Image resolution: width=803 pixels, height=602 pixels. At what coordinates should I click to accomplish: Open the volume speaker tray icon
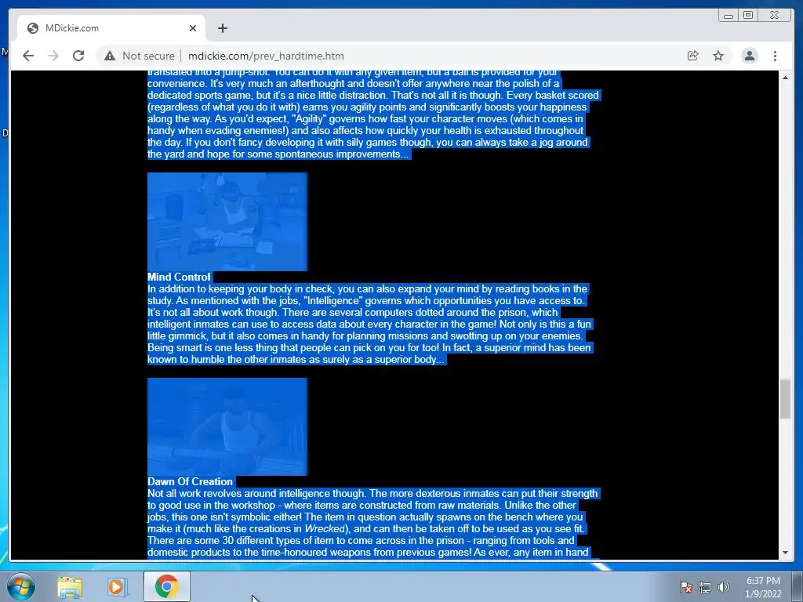click(x=723, y=587)
